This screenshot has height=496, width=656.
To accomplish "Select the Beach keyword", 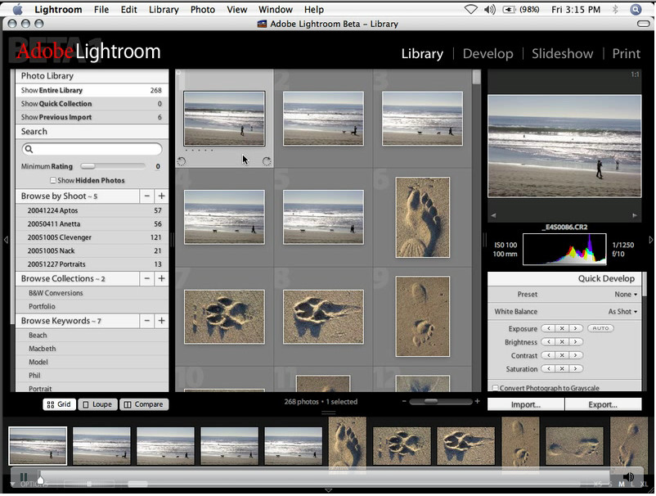I will [92, 336].
